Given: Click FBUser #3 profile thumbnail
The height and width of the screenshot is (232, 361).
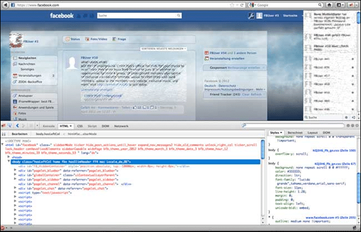Looking at the screenshot, I should click(16, 41).
